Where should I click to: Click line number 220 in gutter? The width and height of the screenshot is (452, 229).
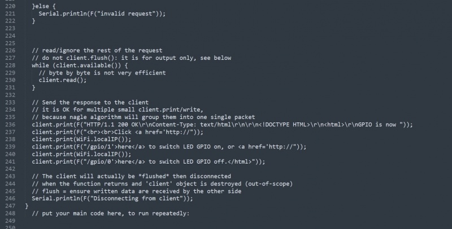(x=10, y=6)
